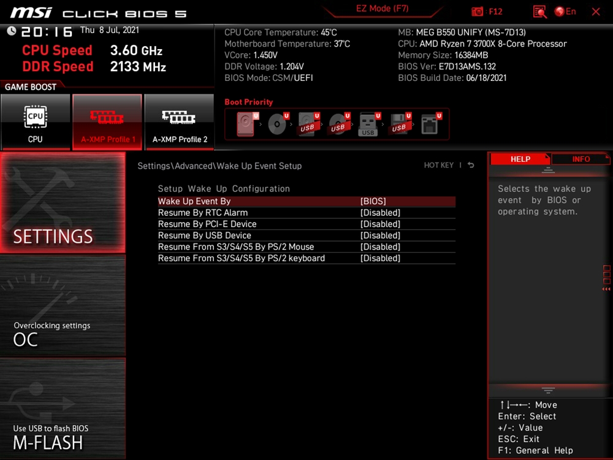Change Resume By PS/2 Mouse value
613x460 pixels.
point(380,247)
